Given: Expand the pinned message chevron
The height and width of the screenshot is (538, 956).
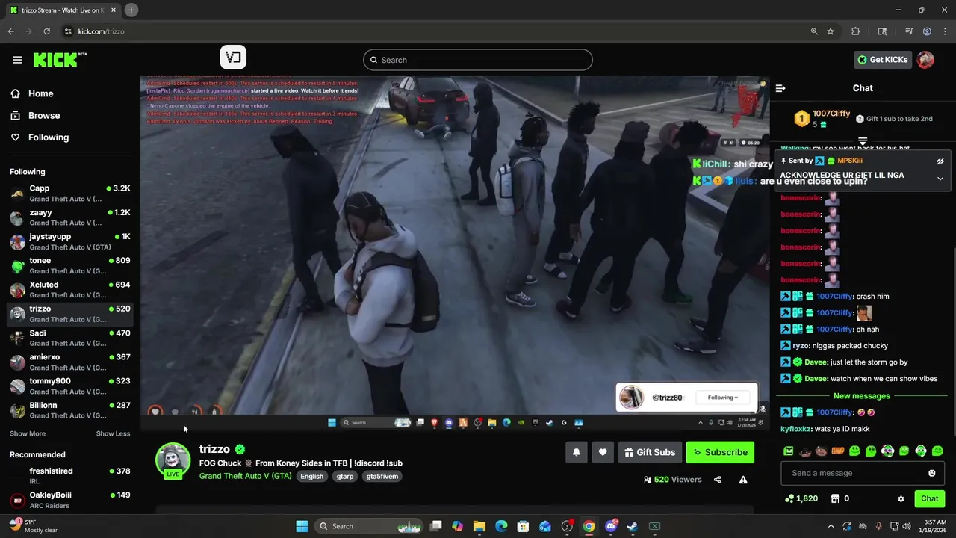Looking at the screenshot, I should coord(940,179).
